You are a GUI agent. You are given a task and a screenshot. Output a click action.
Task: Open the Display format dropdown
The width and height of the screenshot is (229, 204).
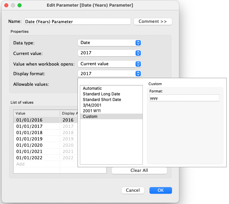pyautogui.click(x=109, y=74)
